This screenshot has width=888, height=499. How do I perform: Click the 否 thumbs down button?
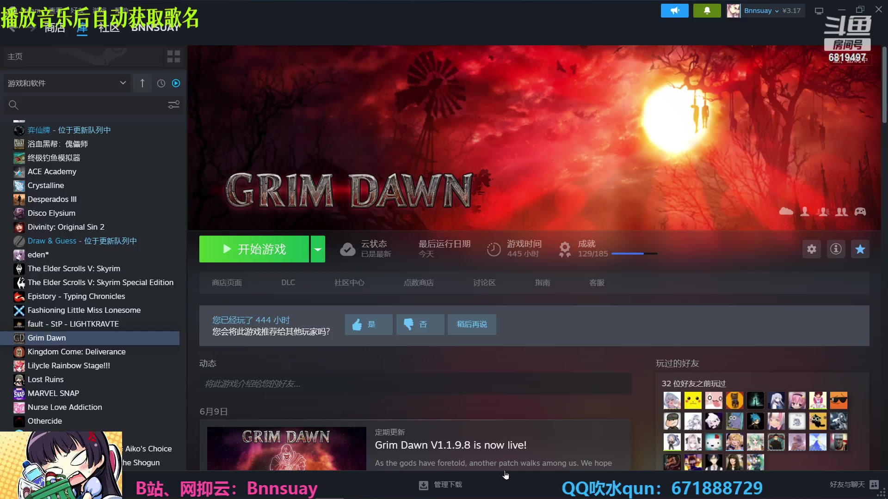(420, 324)
